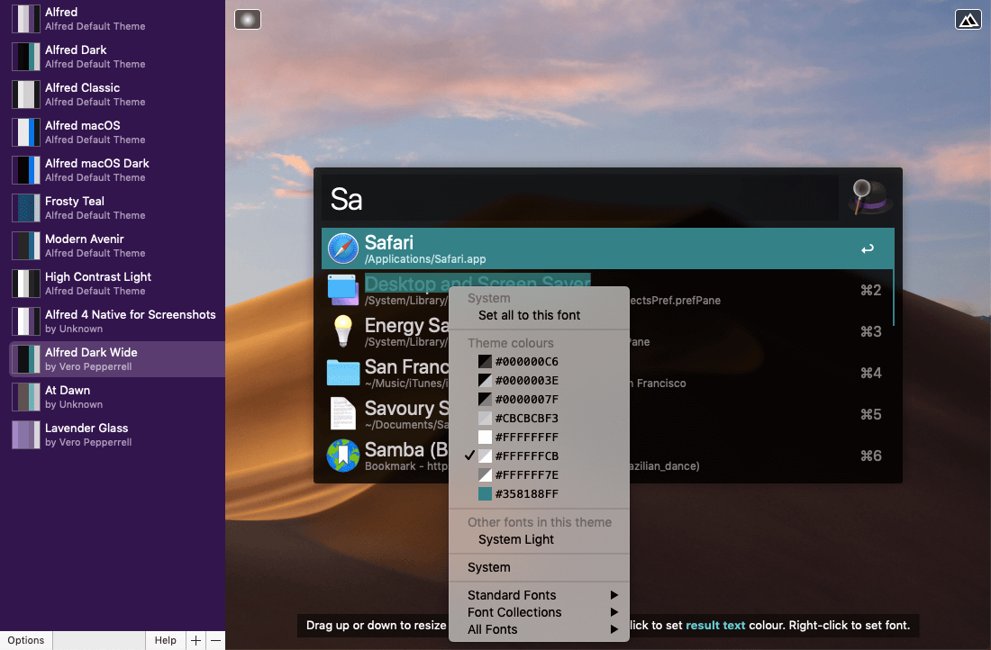Open the Options menu bottom left
The height and width of the screenshot is (650, 991).
[26, 640]
